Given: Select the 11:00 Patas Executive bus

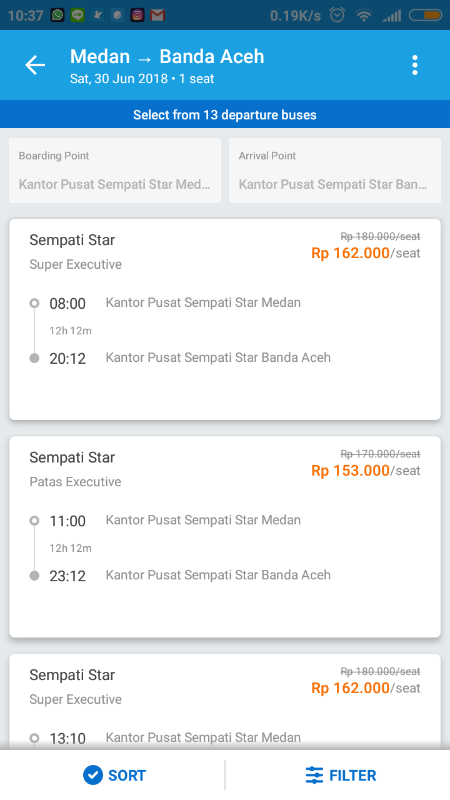Looking at the screenshot, I should (x=225, y=536).
